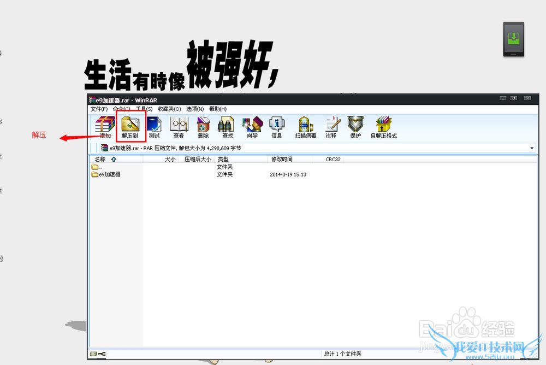546x365 pixels.
Task: Sort by Name (名称) column header
Action: [x=116, y=160]
